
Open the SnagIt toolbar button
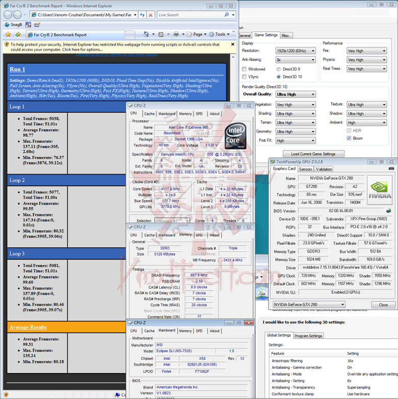coord(13,24)
